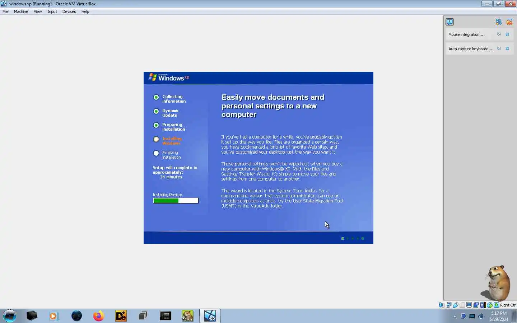Toggle the Notification Center speech-bubble icon
This screenshot has width=517, height=323.
(x=450, y=22)
